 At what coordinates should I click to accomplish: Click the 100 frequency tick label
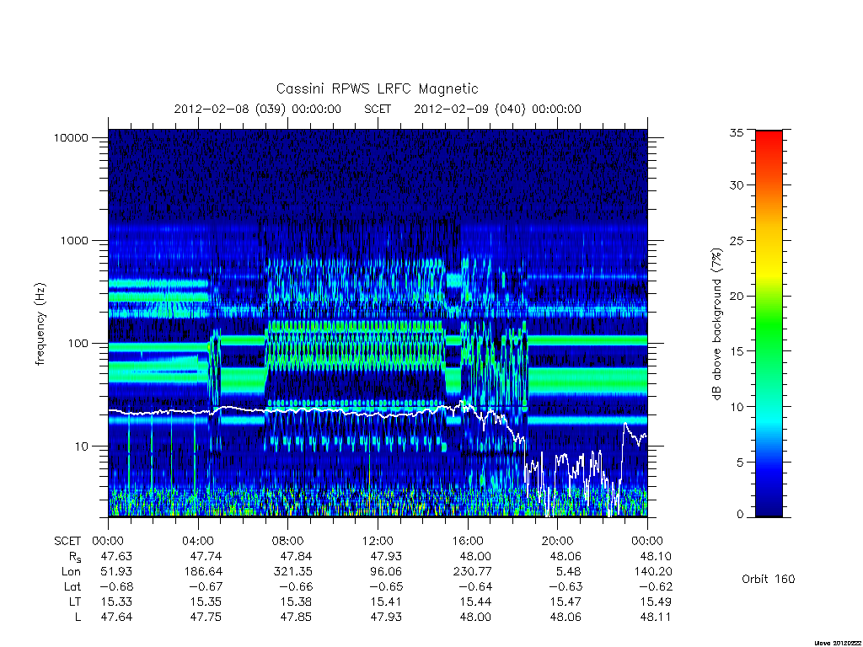coord(78,344)
